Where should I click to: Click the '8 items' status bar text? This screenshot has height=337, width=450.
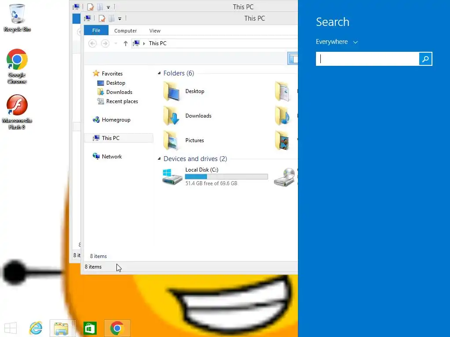tap(93, 267)
